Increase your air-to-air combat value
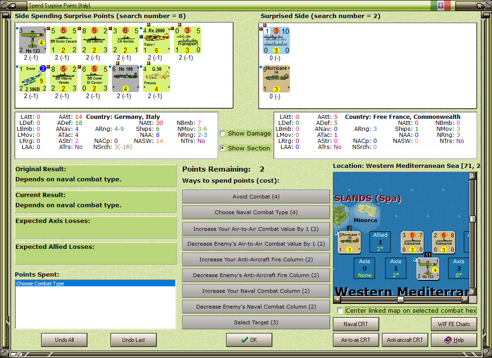The image size is (492, 358). pos(256,229)
